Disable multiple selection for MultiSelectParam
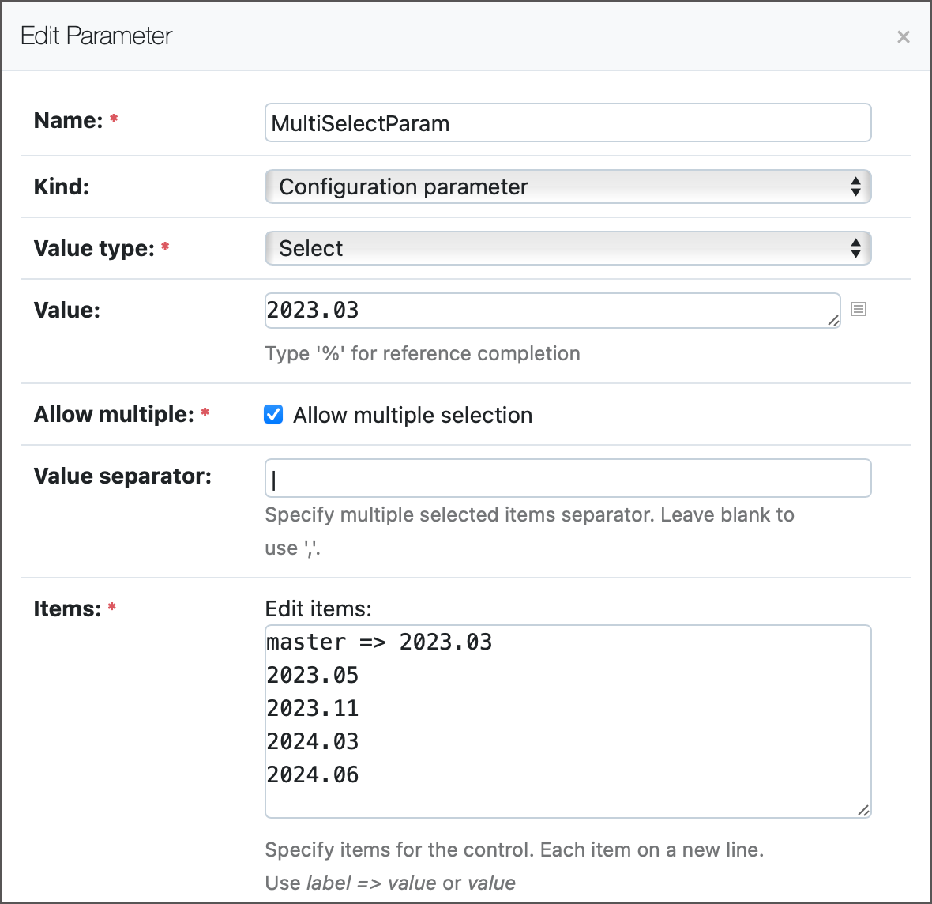The height and width of the screenshot is (904, 932). coord(272,414)
